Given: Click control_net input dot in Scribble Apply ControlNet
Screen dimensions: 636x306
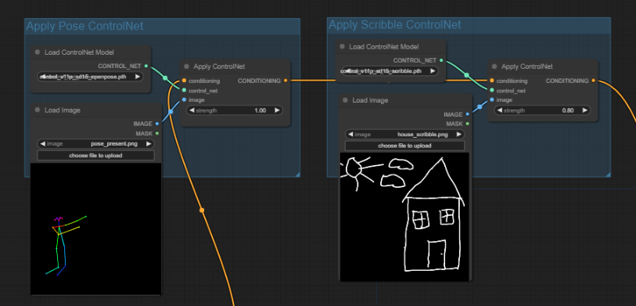Looking at the screenshot, I should (492, 91).
